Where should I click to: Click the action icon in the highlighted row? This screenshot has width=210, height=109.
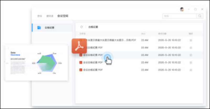pyautogui.click(x=191, y=55)
